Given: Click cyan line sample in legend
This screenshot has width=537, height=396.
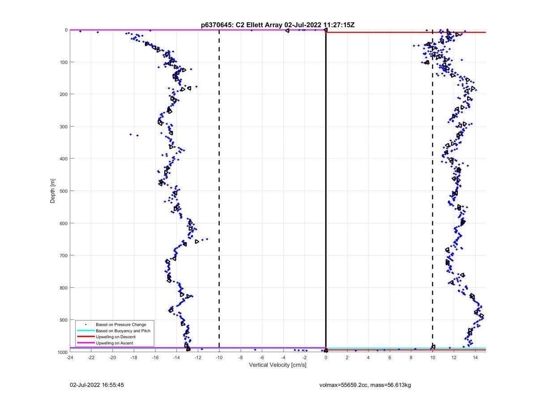Looking at the screenshot, I should (x=85, y=331).
